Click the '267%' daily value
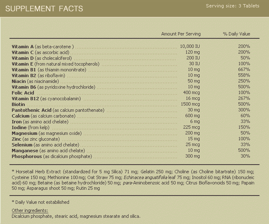Viewport: 269px width, 224px height. click(244, 98)
